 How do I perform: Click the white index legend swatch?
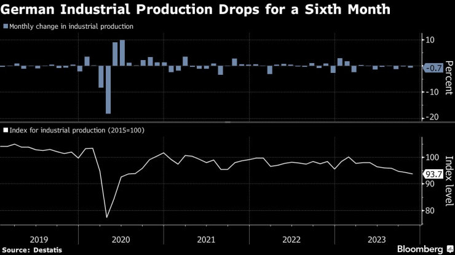[6, 130]
